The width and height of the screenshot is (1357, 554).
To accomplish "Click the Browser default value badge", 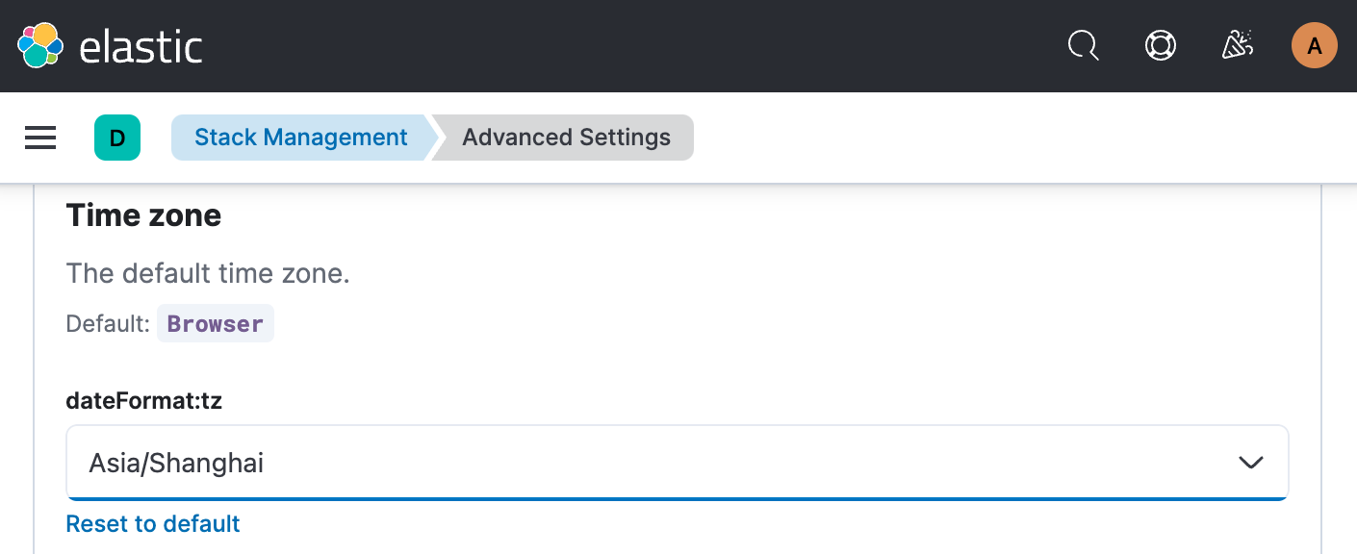I will click(216, 323).
